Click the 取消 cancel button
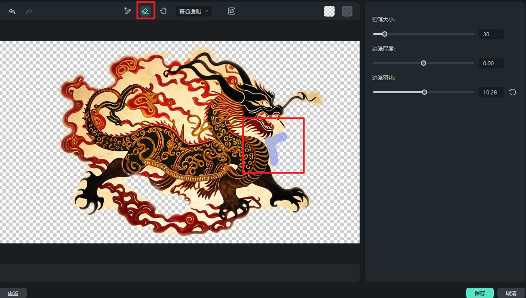The image size is (526, 298). click(x=511, y=293)
